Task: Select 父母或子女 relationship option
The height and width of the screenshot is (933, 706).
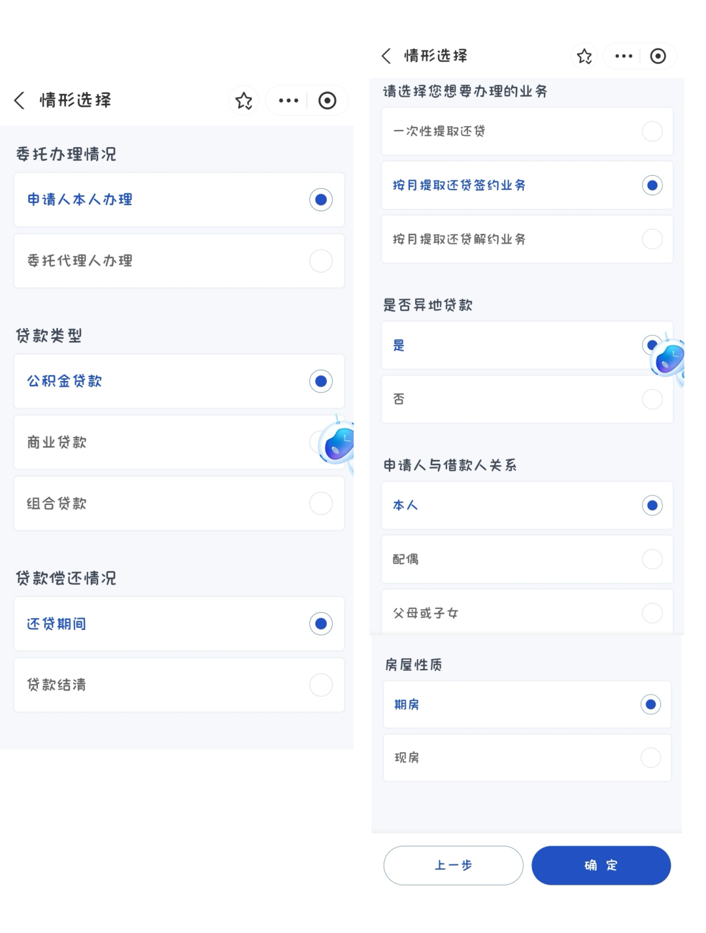Action: (x=527, y=613)
